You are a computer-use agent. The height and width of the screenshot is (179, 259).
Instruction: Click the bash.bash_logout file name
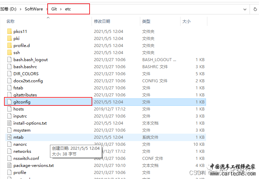(31, 60)
